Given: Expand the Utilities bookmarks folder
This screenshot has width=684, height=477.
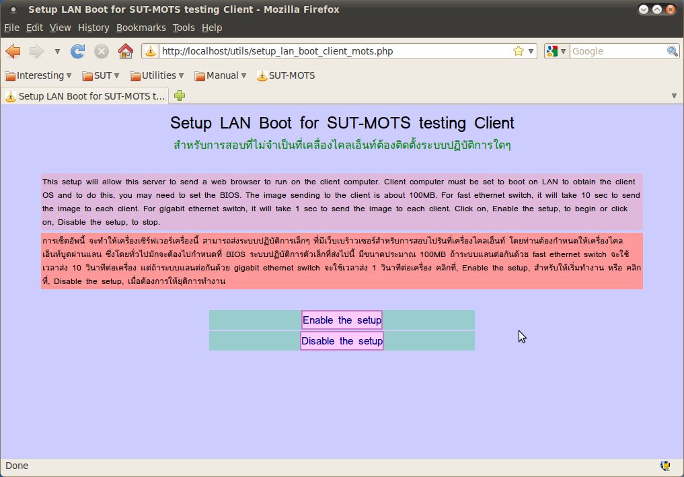Looking at the screenshot, I should point(157,75).
